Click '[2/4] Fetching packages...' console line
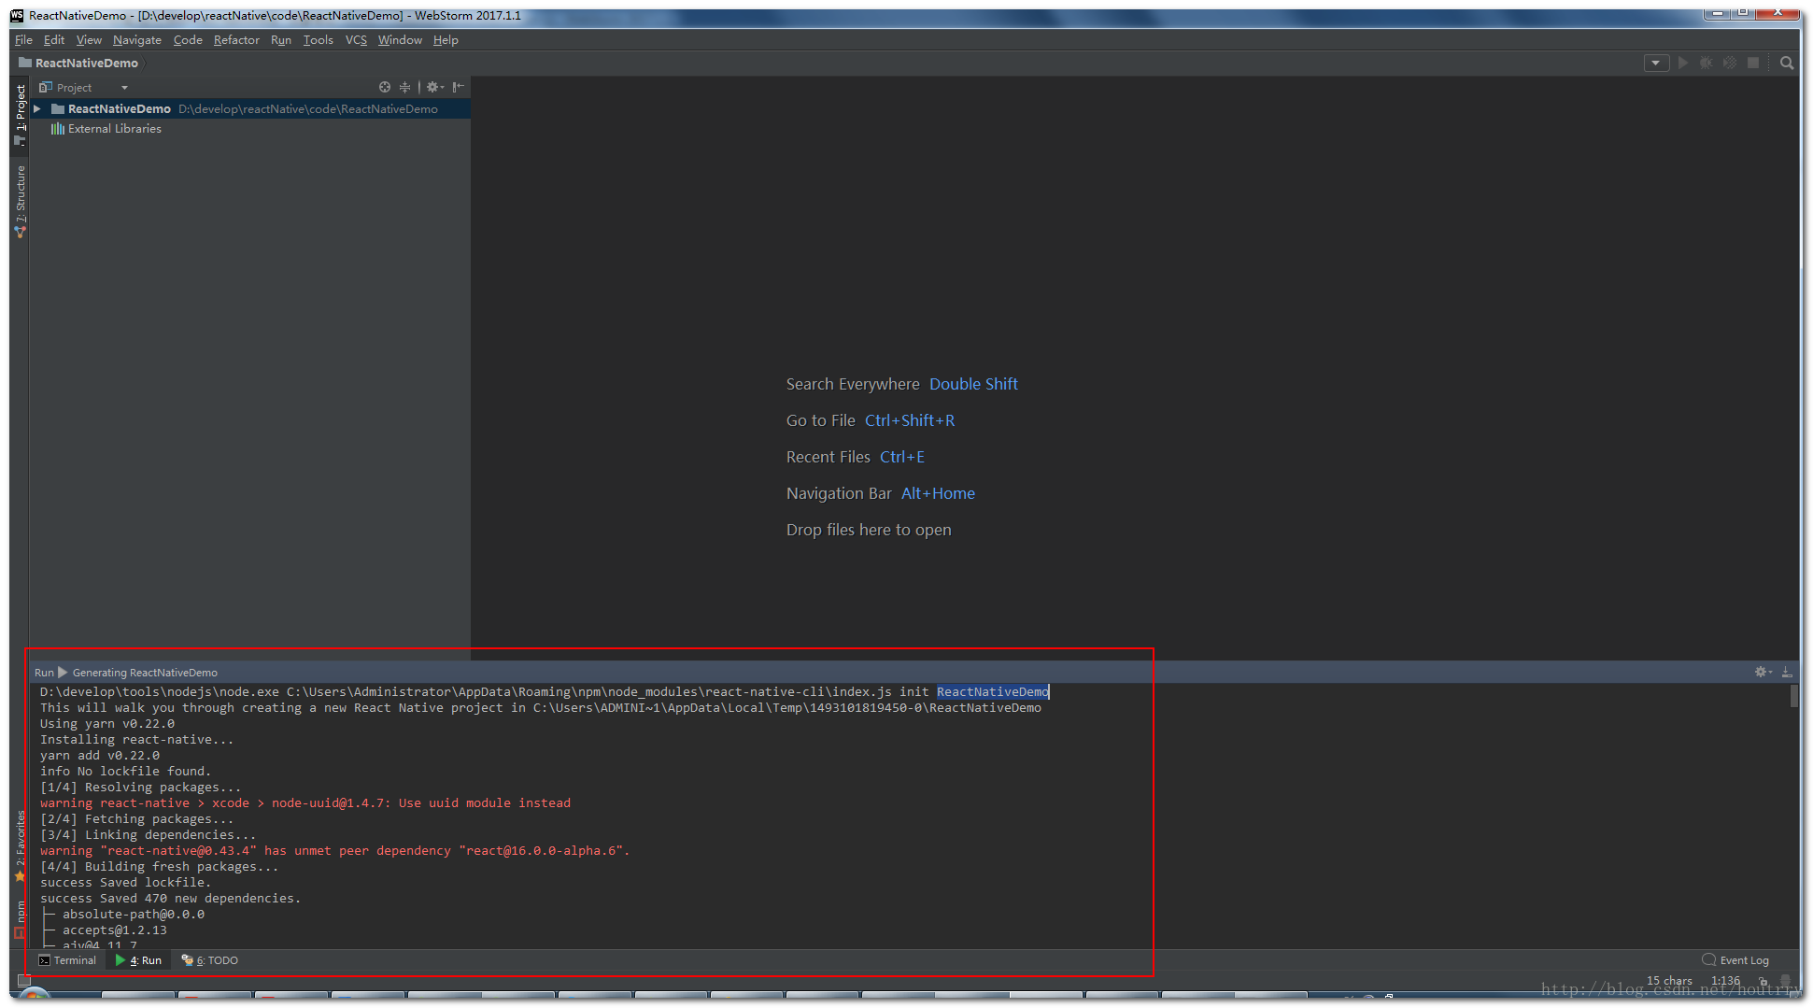This screenshot has height=1008, width=1813. point(137,819)
